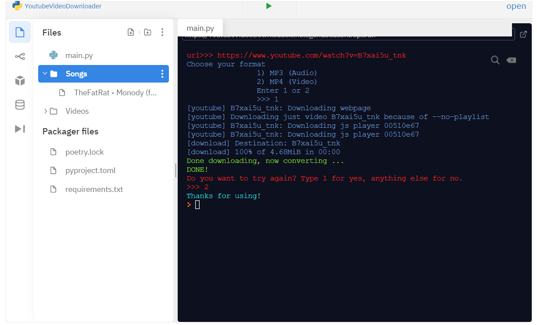Open TheFatRat - Monody file
Viewport: 537px width, 325px height.
pos(115,93)
